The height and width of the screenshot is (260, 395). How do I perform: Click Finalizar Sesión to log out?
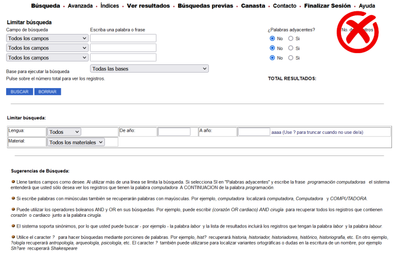[x=327, y=6]
